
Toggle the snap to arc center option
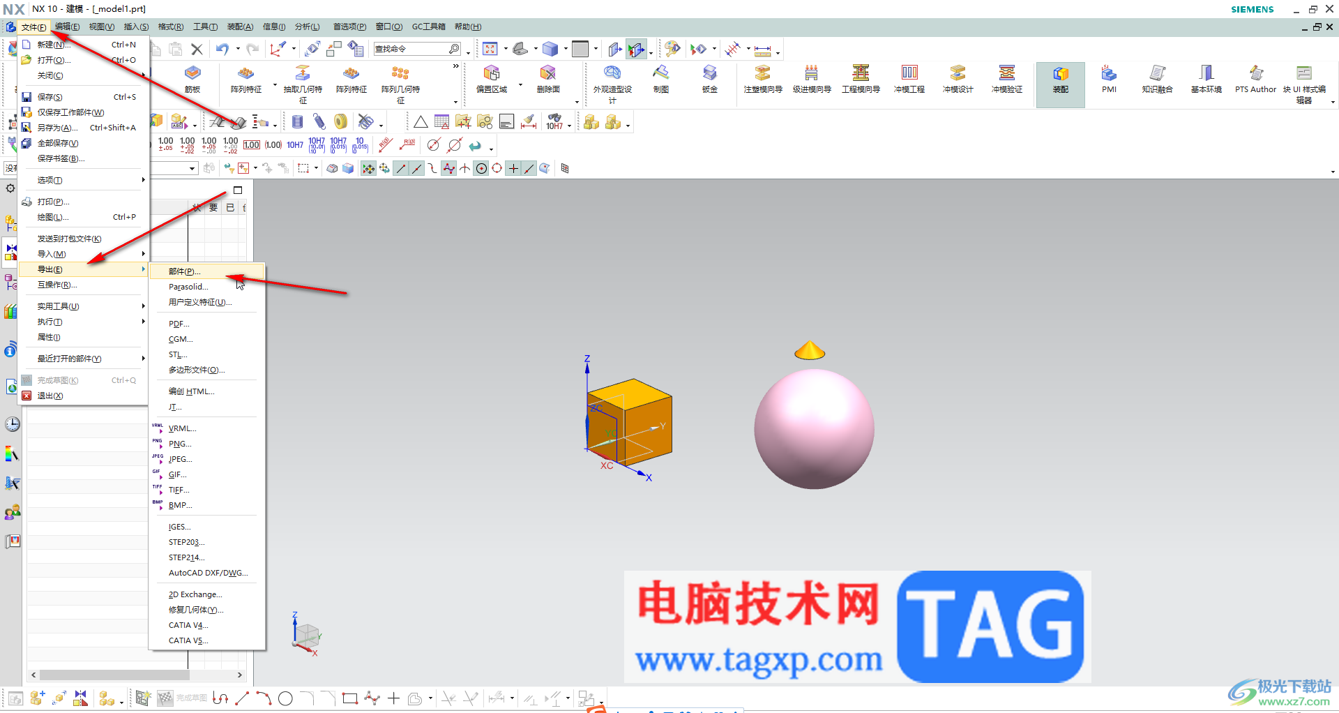481,168
